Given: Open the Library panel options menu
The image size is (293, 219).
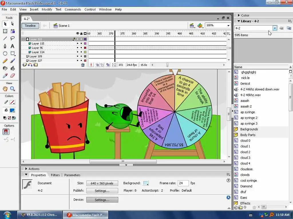Looking at the screenshot, I should [x=290, y=21].
